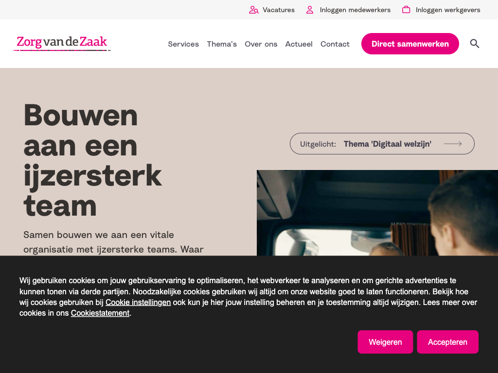Viewport: 498px width, 373px height.
Task: Click the Zorg van de Zaak logo
Action: coord(62,43)
